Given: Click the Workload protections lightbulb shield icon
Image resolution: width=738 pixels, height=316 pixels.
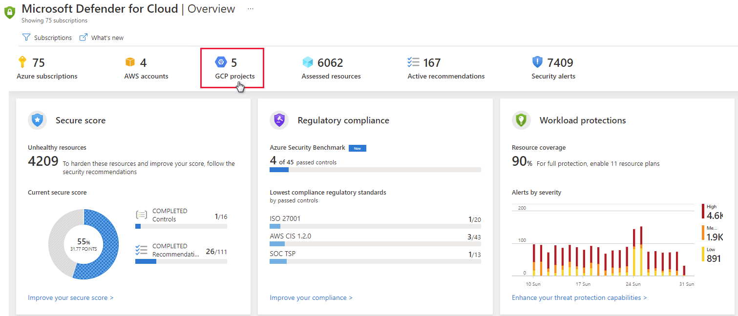Looking at the screenshot, I should (x=521, y=120).
